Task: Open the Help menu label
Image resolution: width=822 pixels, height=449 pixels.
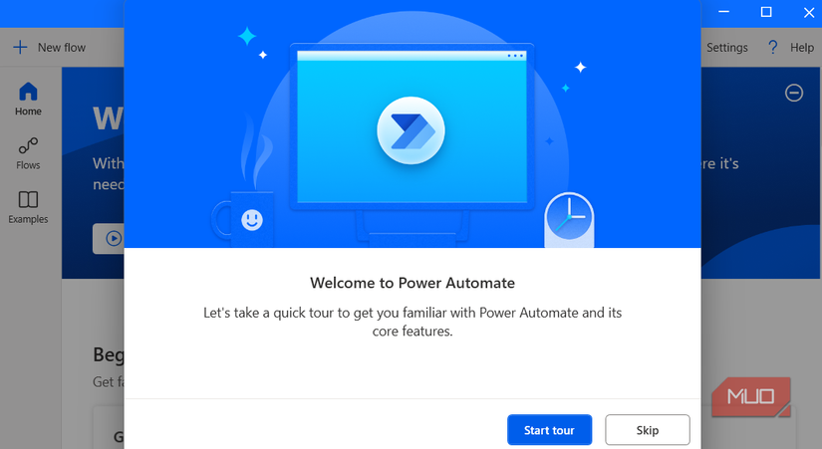Action: (x=801, y=48)
